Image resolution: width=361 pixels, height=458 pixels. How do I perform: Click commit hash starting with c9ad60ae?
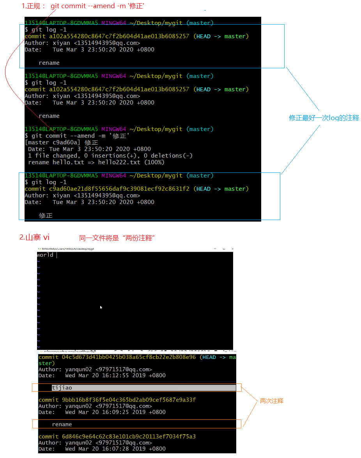pyautogui.click(x=119, y=189)
